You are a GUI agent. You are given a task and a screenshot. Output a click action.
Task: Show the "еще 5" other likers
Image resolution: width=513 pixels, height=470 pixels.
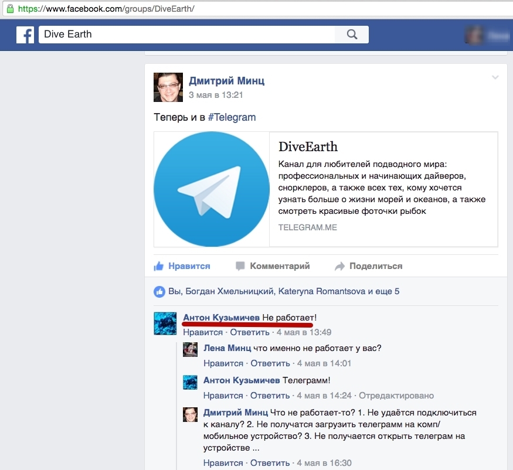click(388, 291)
